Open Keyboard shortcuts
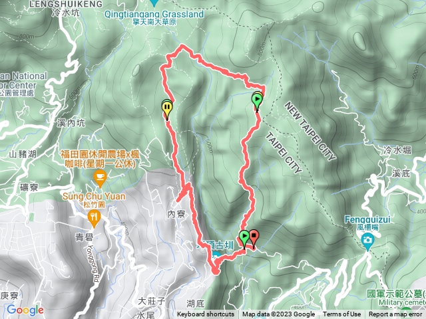426x319 pixels. tap(206, 314)
